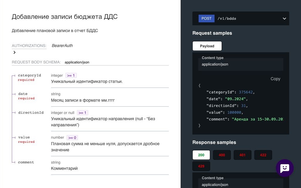
Task: Click the '>= 1' constraint badge for directionId
Action: coord(83,113)
